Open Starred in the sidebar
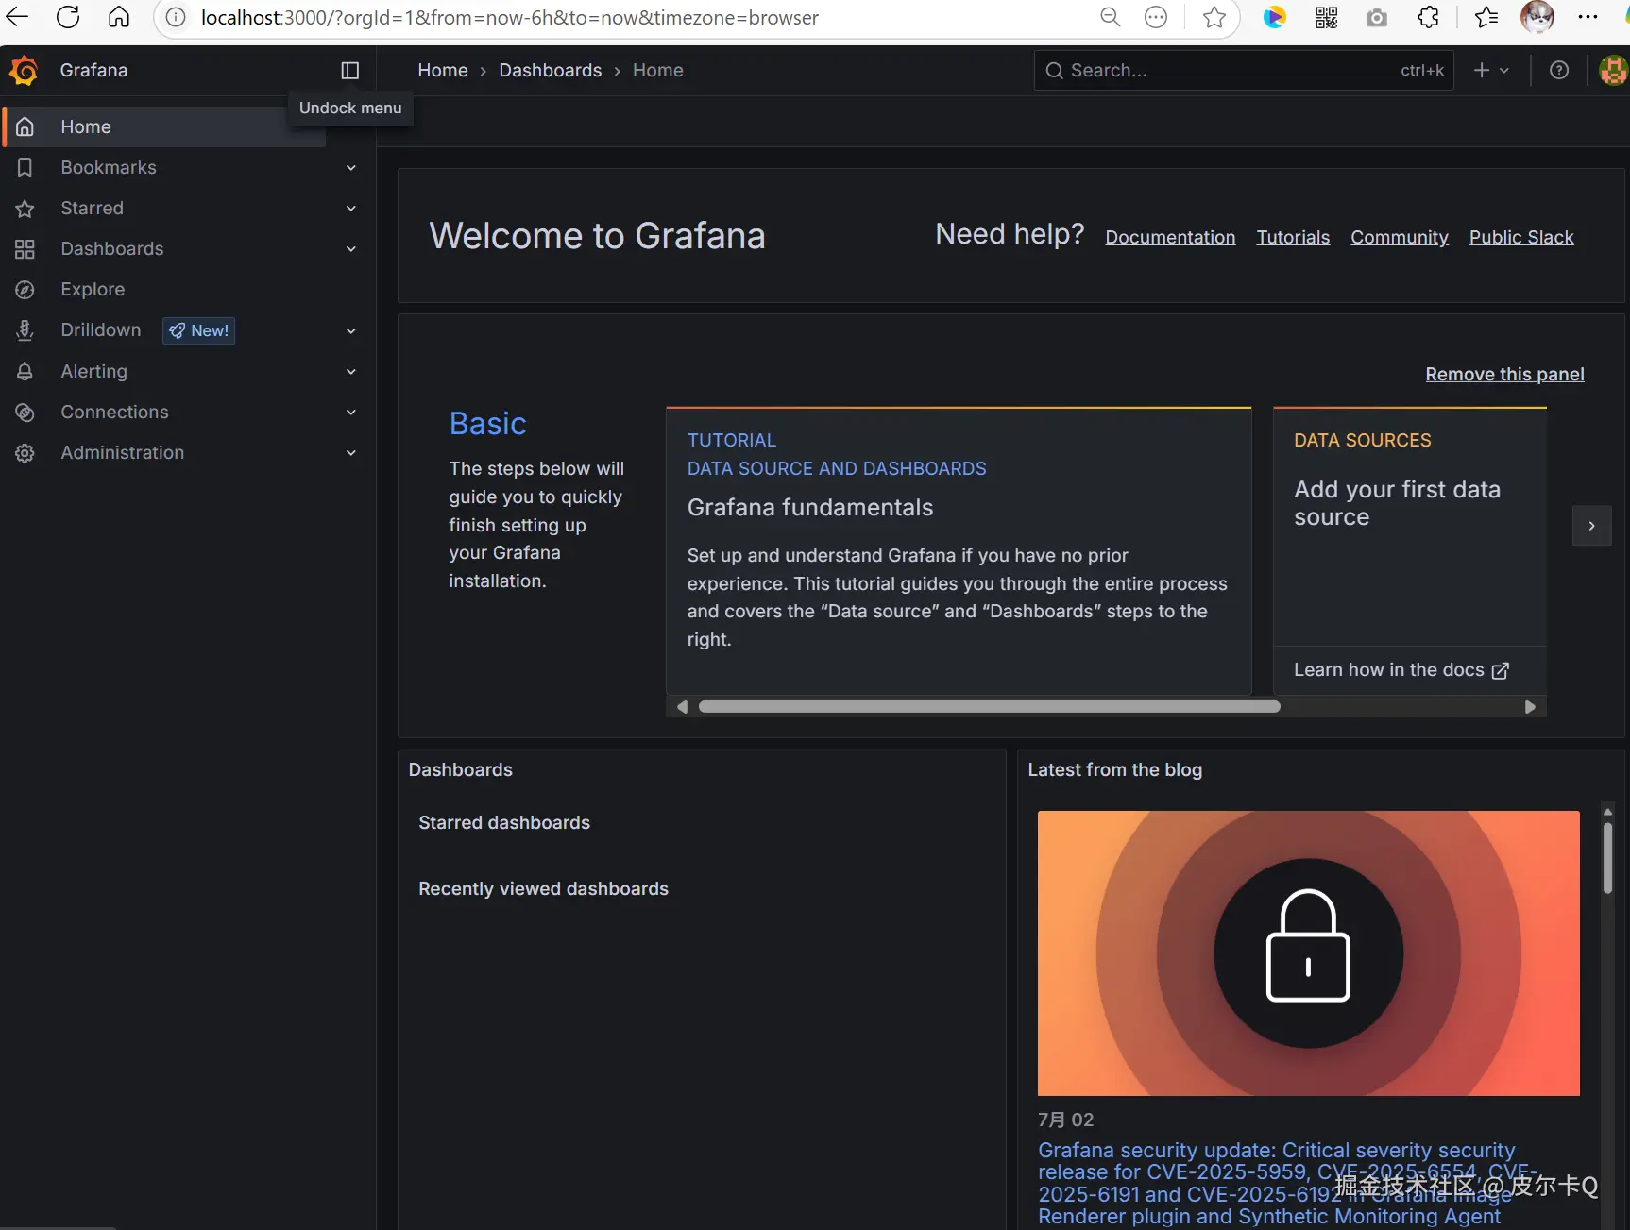 (93, 208)
